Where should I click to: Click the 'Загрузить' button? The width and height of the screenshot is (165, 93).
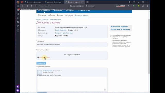41,63
